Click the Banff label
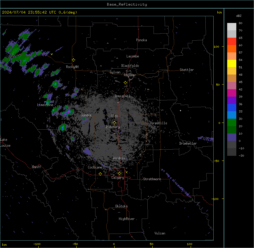Screen dimensions: 254x248 pos(37,167)
